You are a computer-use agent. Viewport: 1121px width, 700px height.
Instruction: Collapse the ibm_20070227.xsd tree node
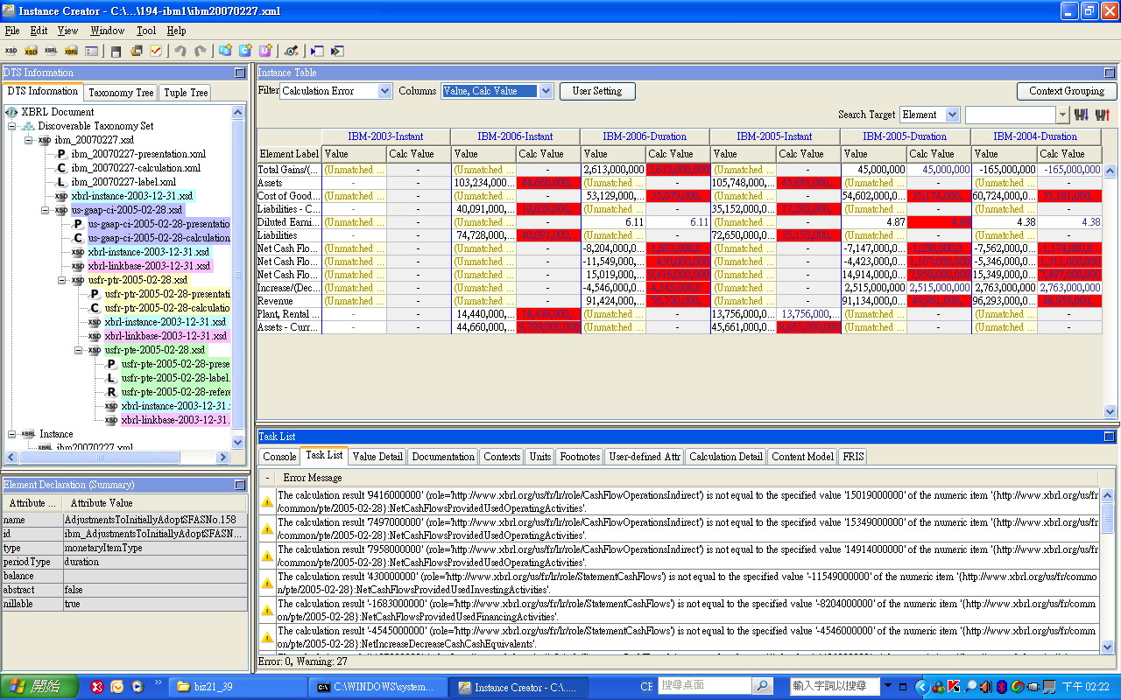point(29,140)
